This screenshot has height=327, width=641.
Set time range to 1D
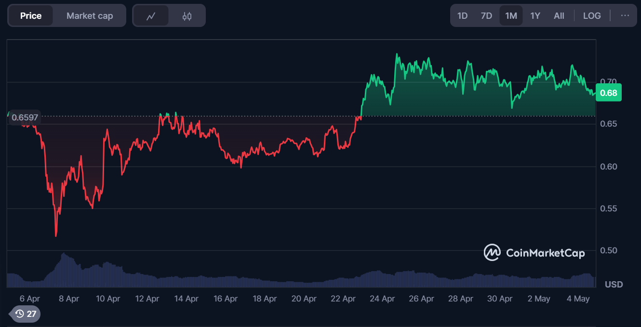462,15
